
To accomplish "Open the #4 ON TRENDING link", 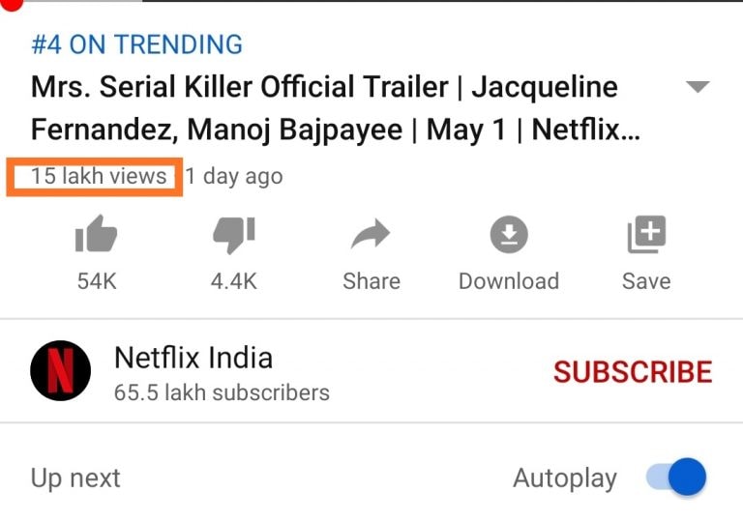I will pyautogui.click(x=136, y=44).
